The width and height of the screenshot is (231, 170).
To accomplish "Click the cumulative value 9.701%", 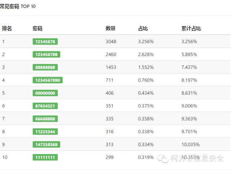I will [x=189, y=132].
